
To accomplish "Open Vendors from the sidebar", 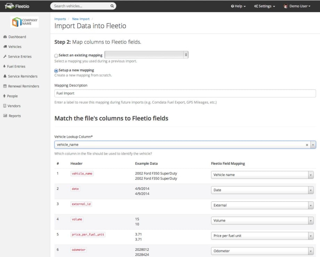I will click(x=13, y=106).
